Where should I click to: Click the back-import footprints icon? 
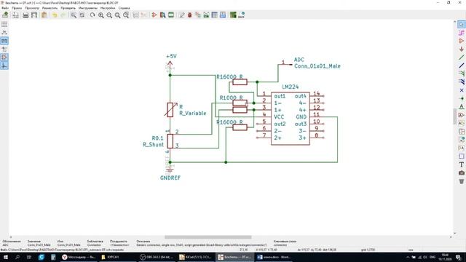241,15
